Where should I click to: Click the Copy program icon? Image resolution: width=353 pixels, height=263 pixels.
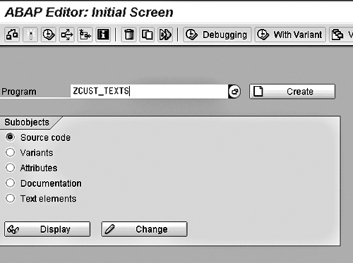pyautogui.click(x=147, y=35)
